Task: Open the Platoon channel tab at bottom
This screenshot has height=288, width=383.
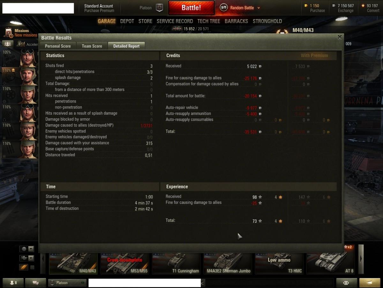Action: 67,283
